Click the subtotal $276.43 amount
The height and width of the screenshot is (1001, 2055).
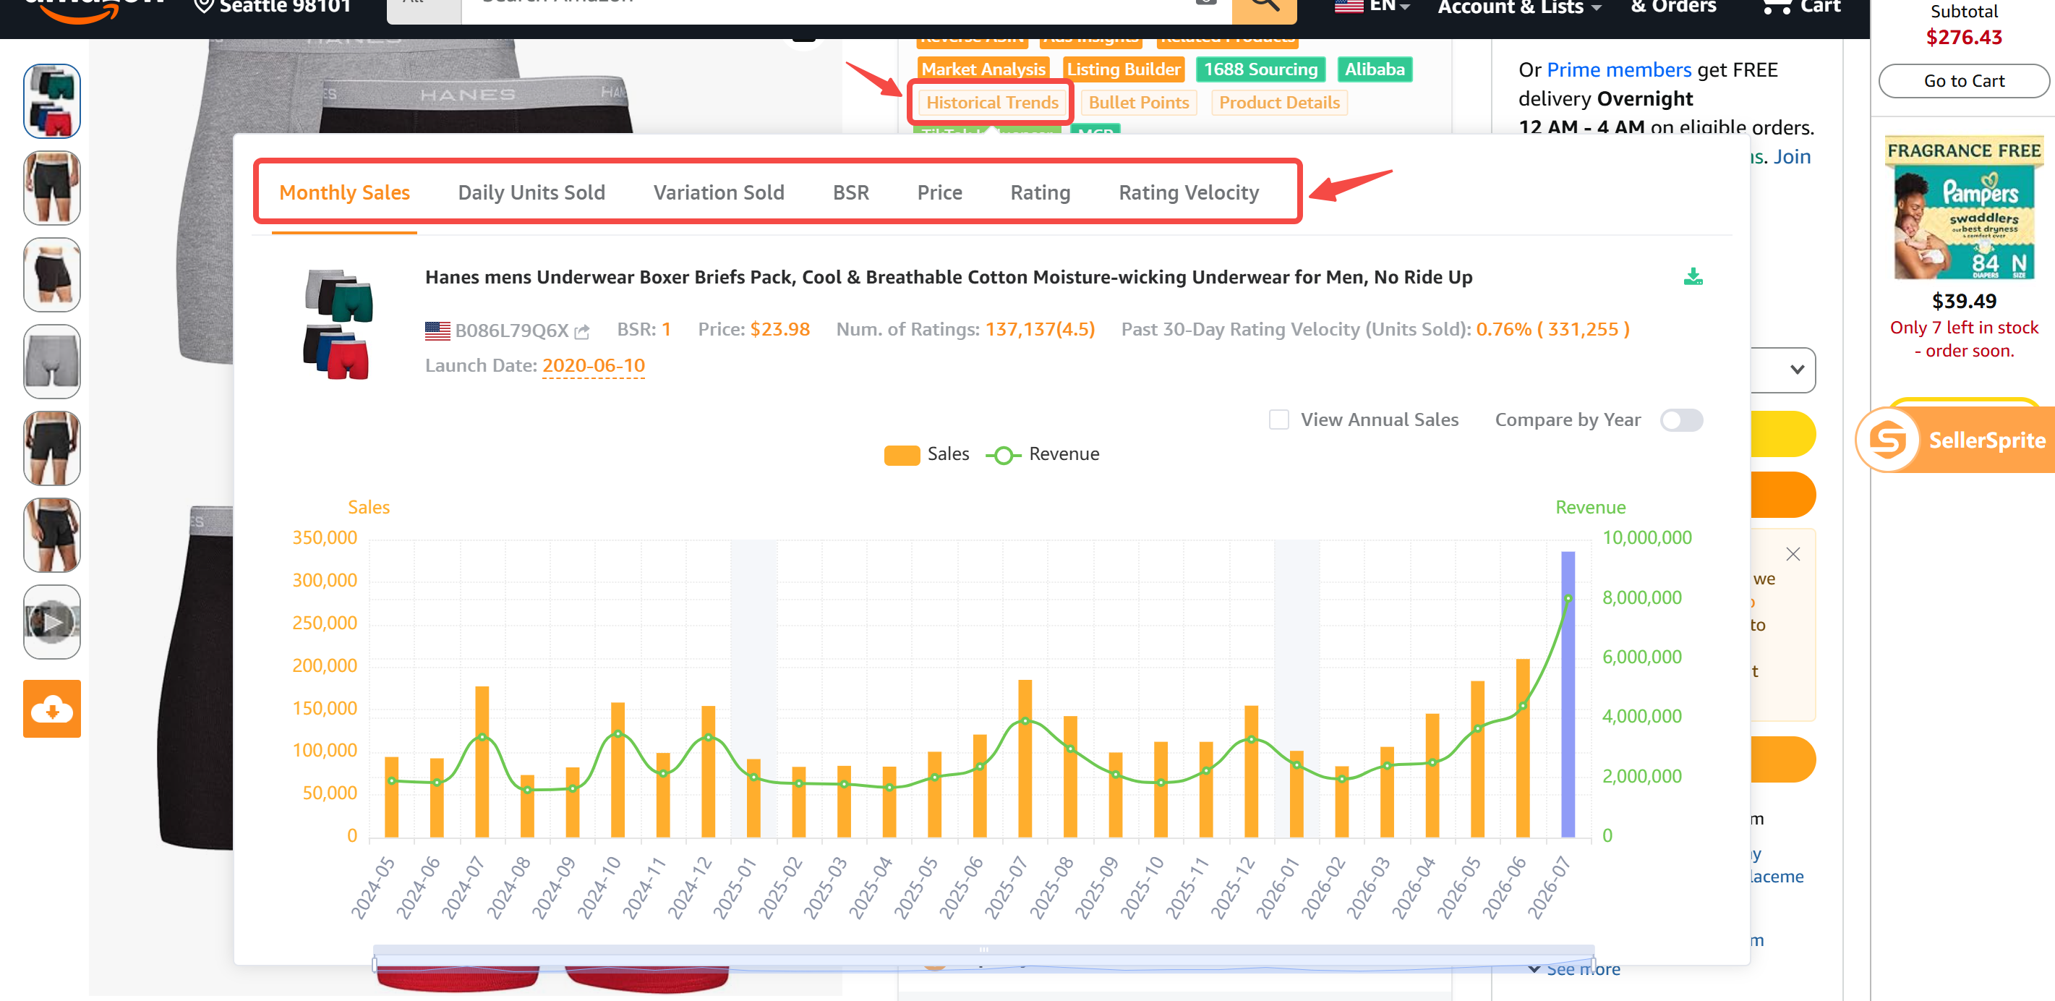[x=1963, y=38]
